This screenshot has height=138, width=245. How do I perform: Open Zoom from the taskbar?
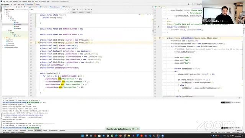162,136
